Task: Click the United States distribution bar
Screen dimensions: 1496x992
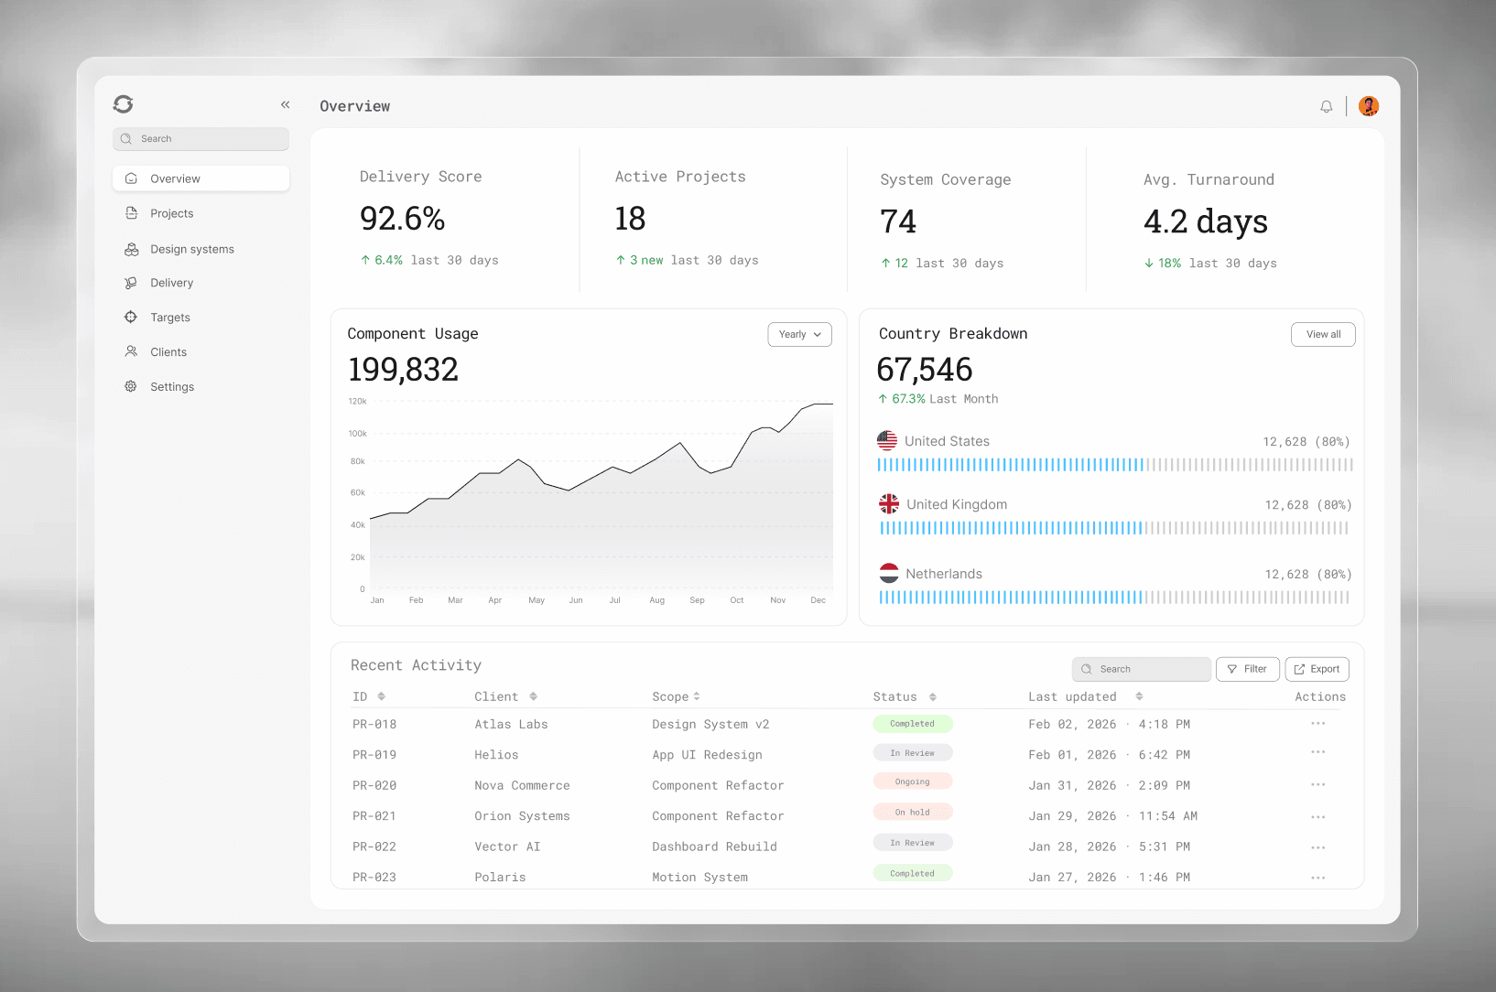Action: [1112, 465]
